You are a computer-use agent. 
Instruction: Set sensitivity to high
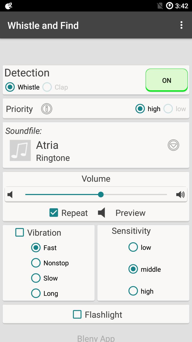pos(133,291)
